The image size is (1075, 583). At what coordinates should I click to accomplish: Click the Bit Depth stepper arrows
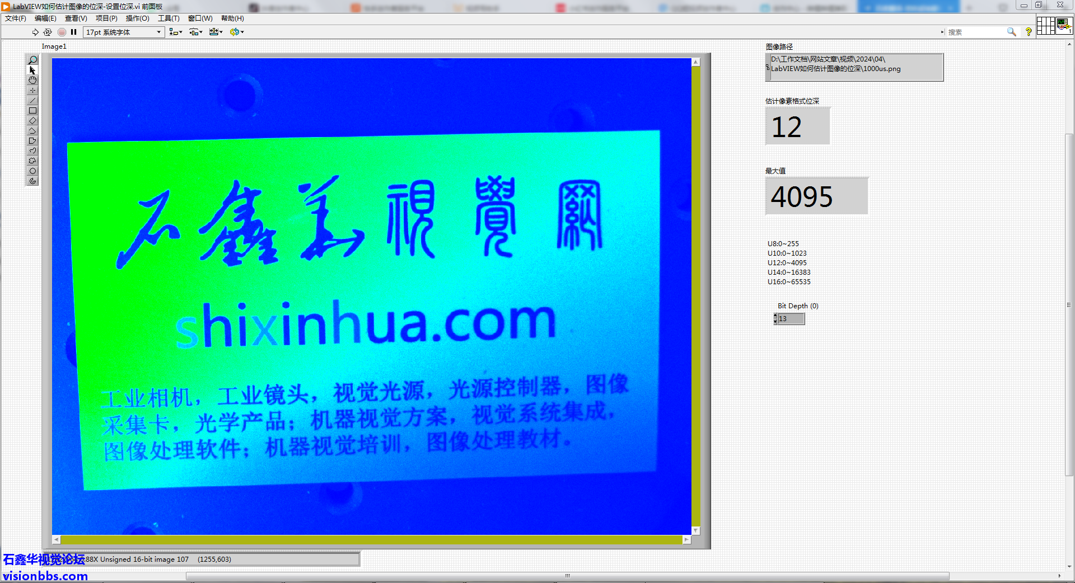click(x=775, y=319)
